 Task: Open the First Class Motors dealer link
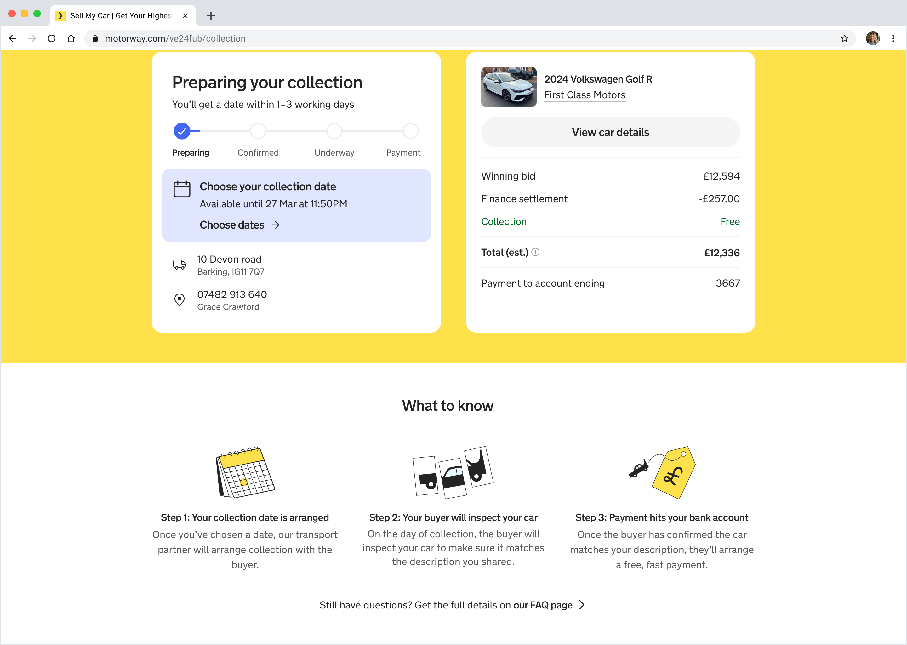(585, 95)
